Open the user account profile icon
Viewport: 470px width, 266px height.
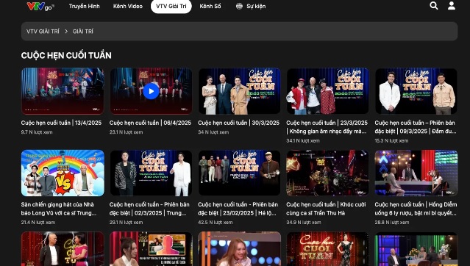452,6
